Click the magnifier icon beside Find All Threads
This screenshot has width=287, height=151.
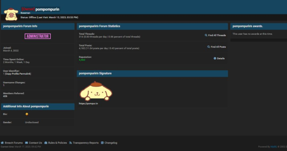point(206,35)
